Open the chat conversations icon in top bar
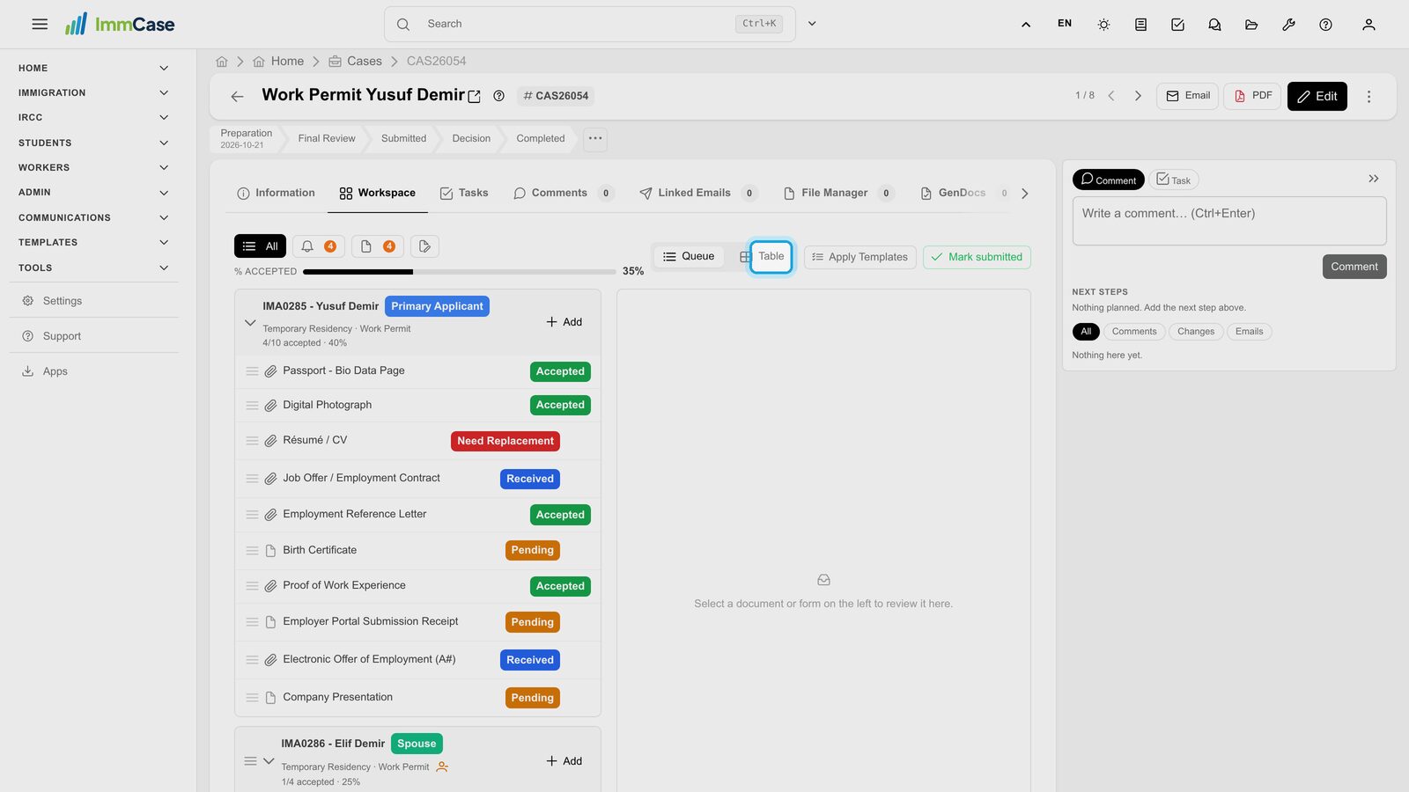 1214,25
